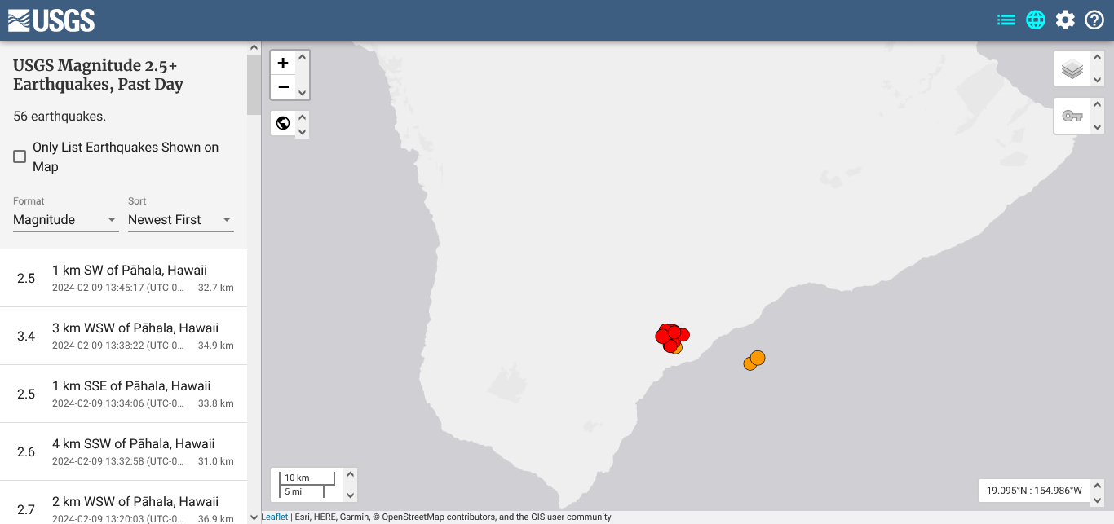
Task: Toggle the map globe icon in header
Action: click(1036, 20)
